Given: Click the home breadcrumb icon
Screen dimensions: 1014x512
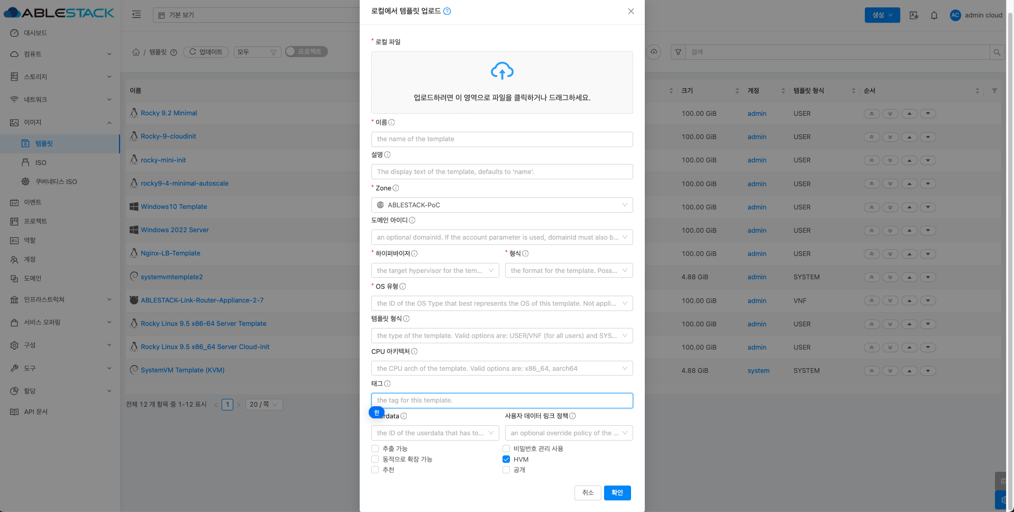Looking at the screenshot, I should pos(136,52).
